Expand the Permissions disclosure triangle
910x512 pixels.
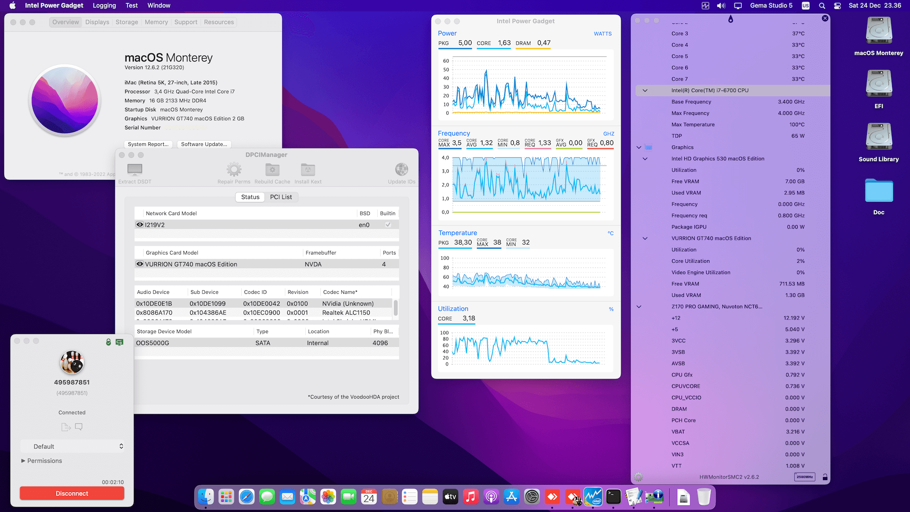tap(23, 461)
